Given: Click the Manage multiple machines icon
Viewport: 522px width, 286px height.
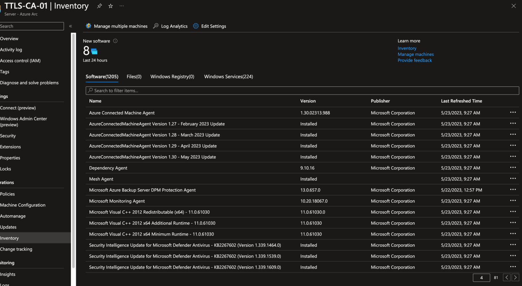Looking at the screenshot, I should (x=88, y=26).
